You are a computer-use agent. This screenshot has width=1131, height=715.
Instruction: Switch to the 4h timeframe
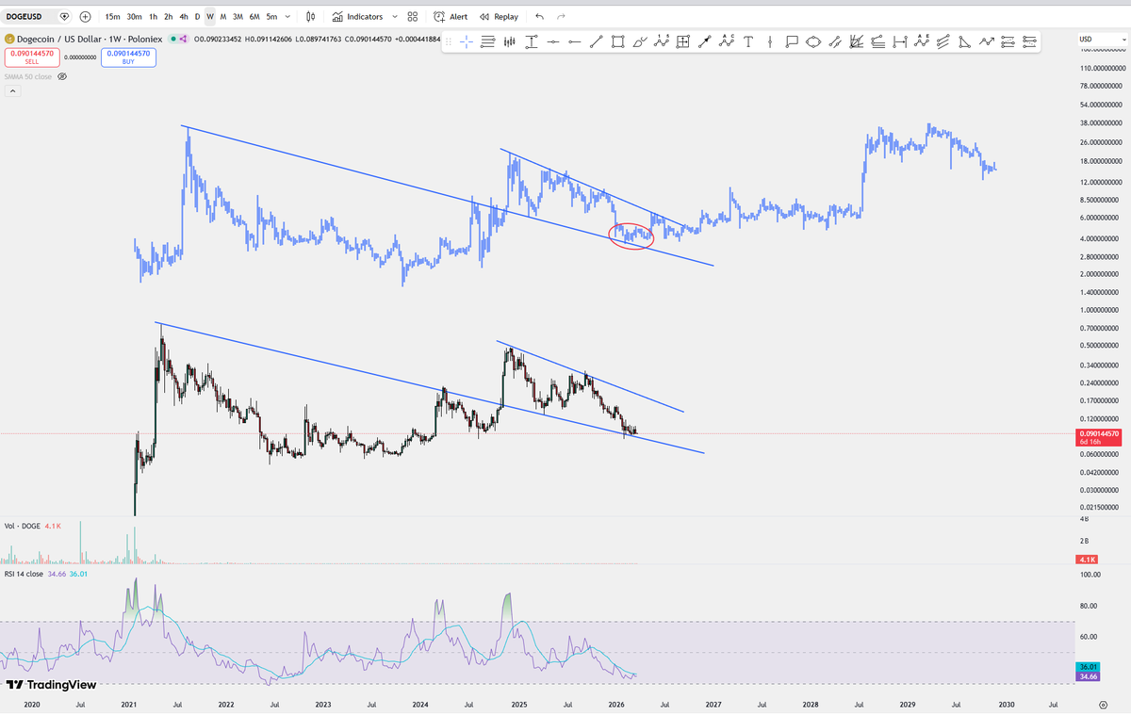(183, 16)
